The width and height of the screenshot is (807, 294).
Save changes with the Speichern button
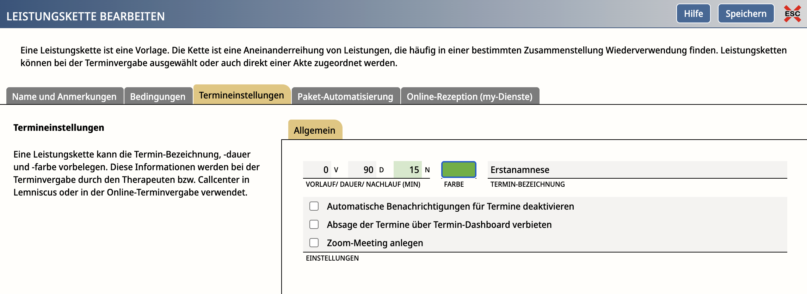click(x=746, y=14)
